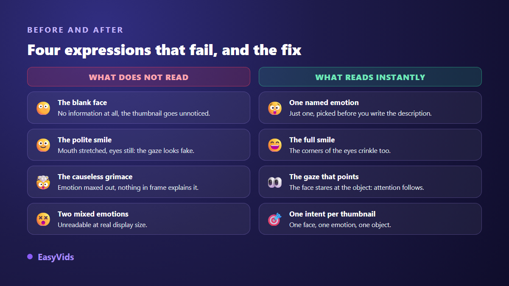This screenshot has height=286, width=509.
Task: Open The blank face card title
Action: click(82, 103)
